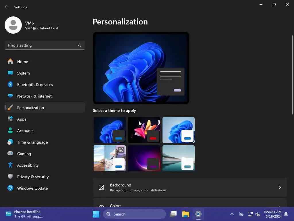The width and height of the screenshot is (294, 221).
Task: Open Privacy & security settings
Action: tap(45, 177)
